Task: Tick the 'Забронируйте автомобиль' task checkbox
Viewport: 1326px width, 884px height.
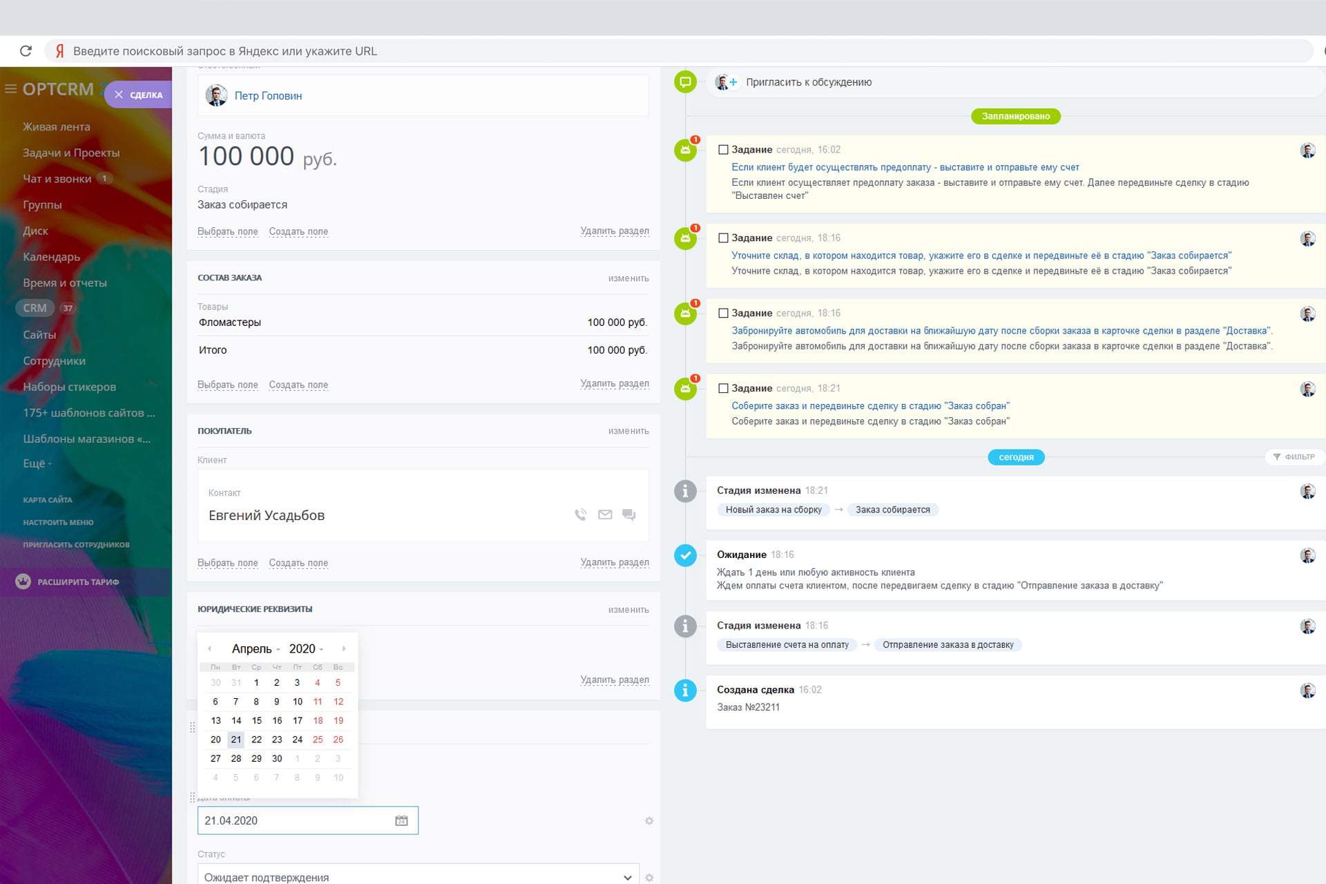Action: click(x=723, y=314)
